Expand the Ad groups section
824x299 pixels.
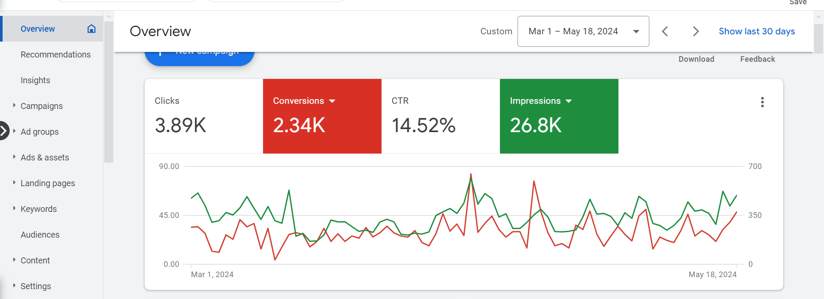[x=14, y=131]
